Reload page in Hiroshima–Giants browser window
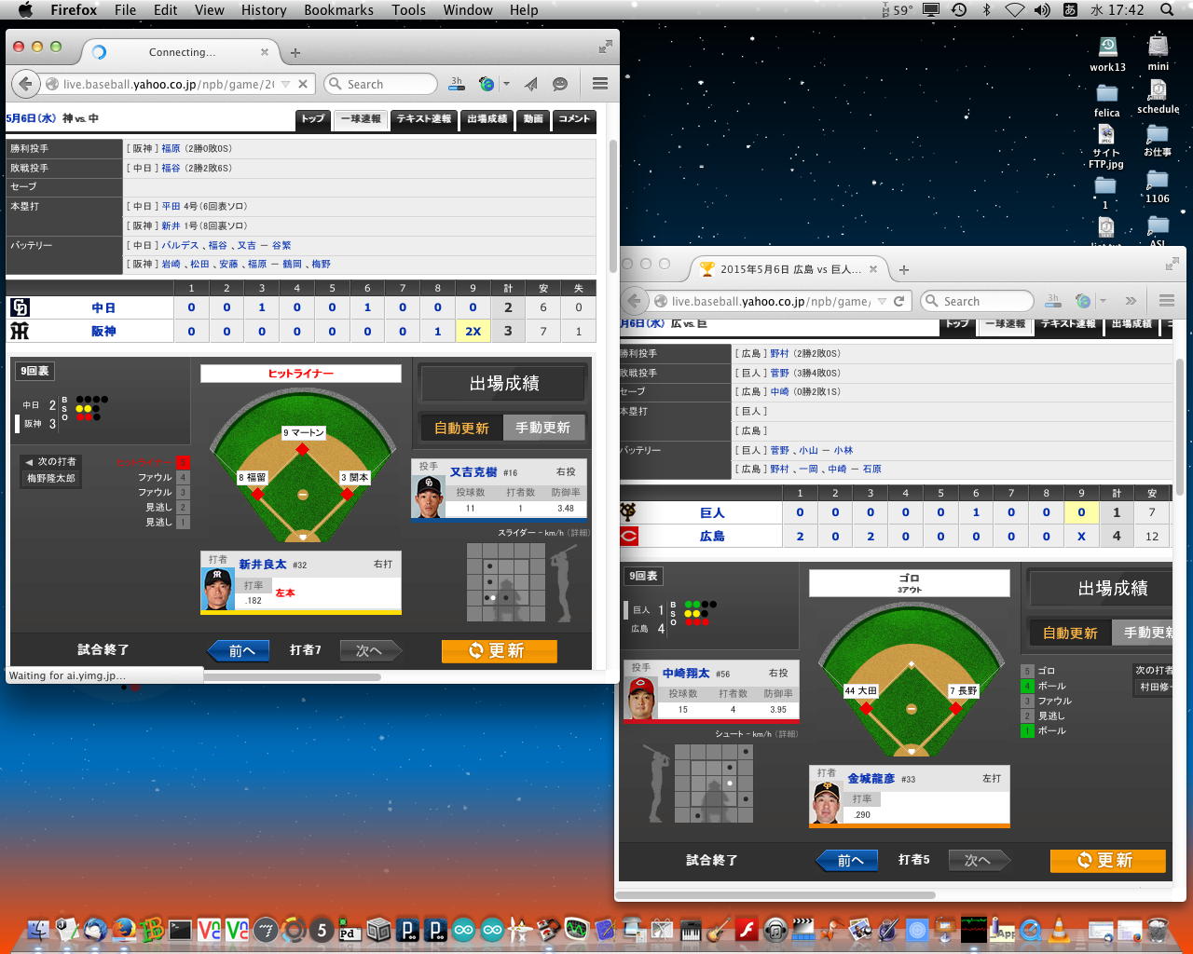Screen dimensions: 1193x954 tap(899, 301)
